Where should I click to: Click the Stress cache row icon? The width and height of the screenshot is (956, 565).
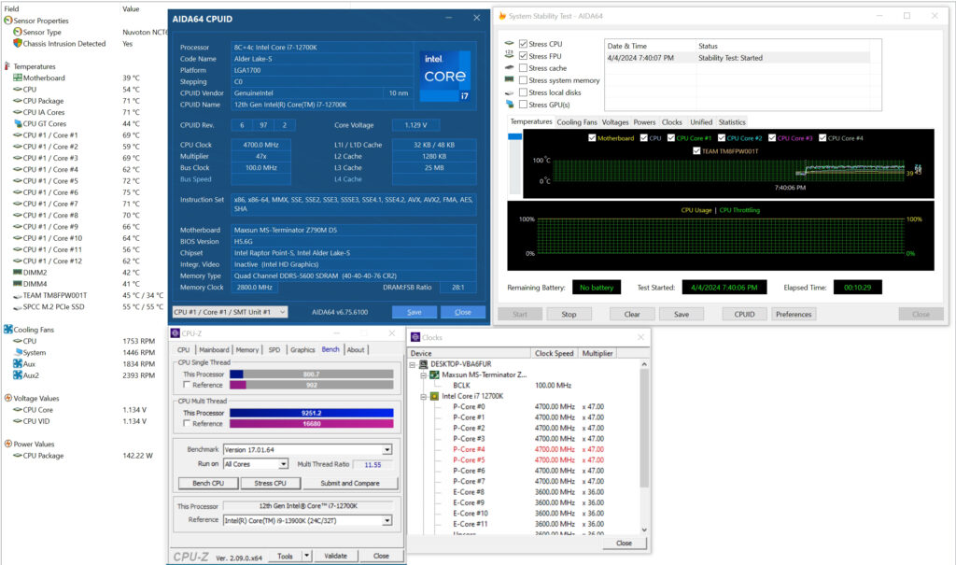(x=510, y=68)
